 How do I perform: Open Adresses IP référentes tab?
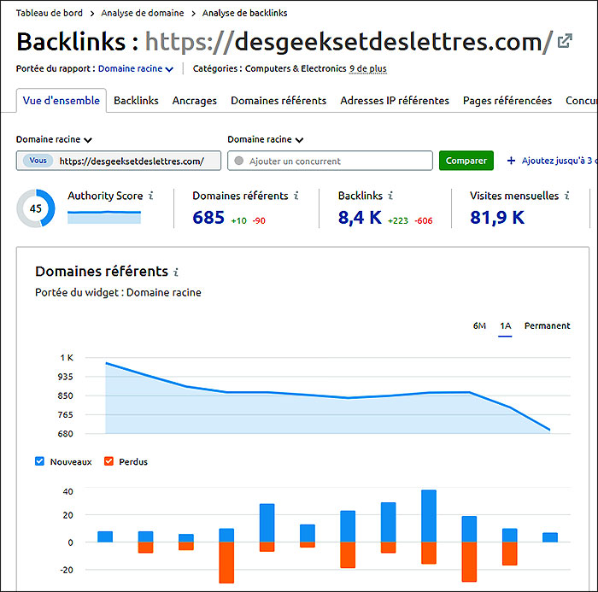pyautogui.click(x=395, y=101)
